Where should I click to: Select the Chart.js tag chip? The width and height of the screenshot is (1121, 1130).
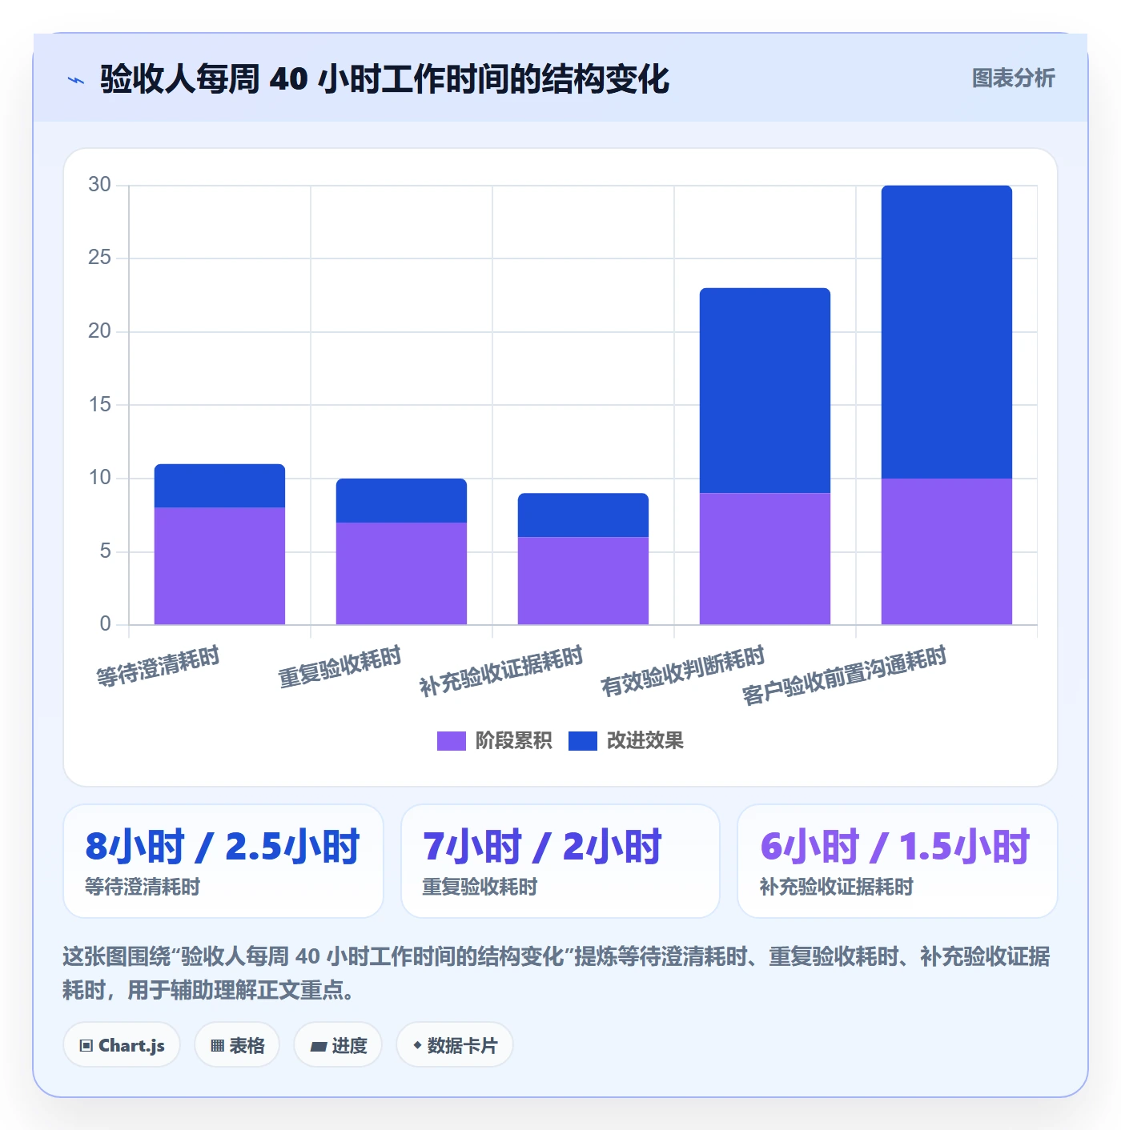[x=122, y=1045]
